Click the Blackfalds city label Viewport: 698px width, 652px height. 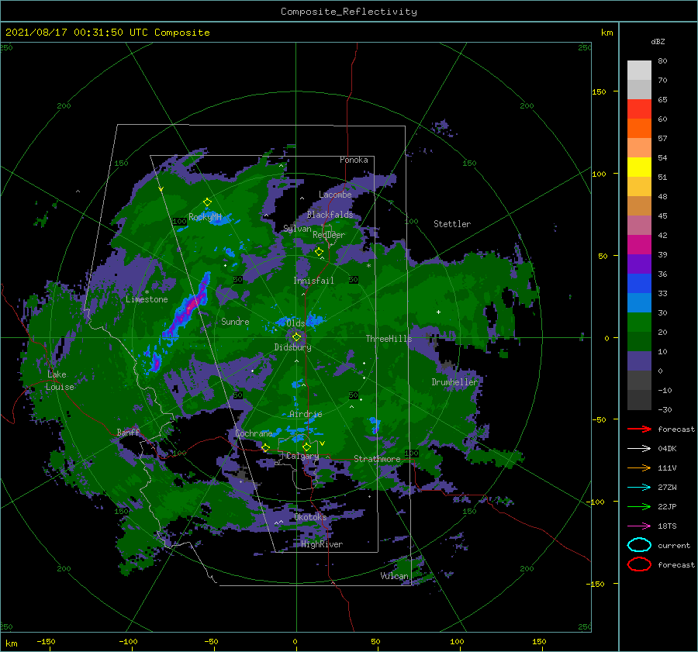click(330, 215)
